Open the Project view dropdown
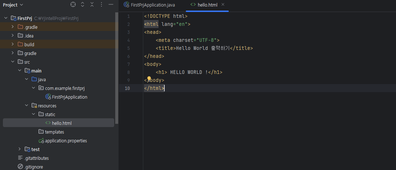This screenshot has width=396, height=170. pos(13,5)
